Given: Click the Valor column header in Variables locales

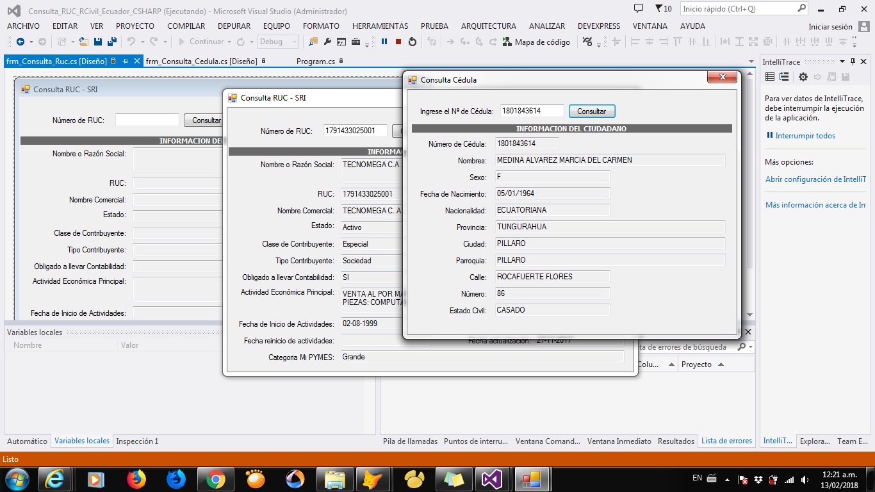Looking at the screenshot, I should tap(130, 345).
